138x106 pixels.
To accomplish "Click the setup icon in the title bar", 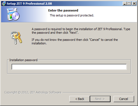I will click(x=4, y=4).
